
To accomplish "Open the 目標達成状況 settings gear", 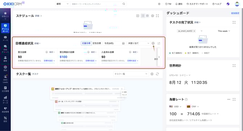I will (153, 43).
